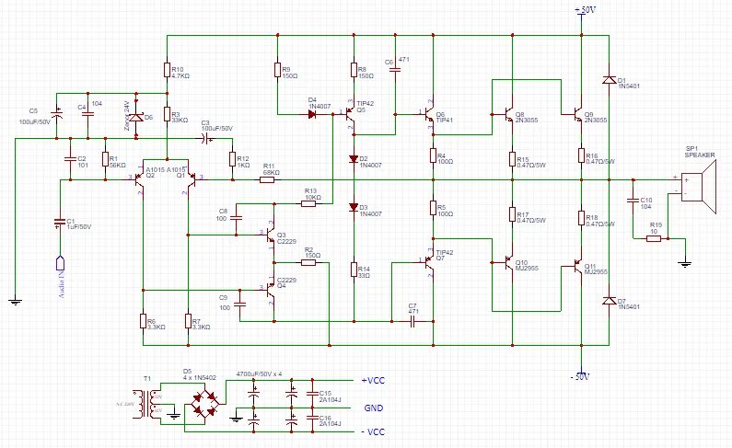Select emitter resistor R15 0.47Ω/5W
This screenshot has width=732, height=448.
tap(512, 159)
